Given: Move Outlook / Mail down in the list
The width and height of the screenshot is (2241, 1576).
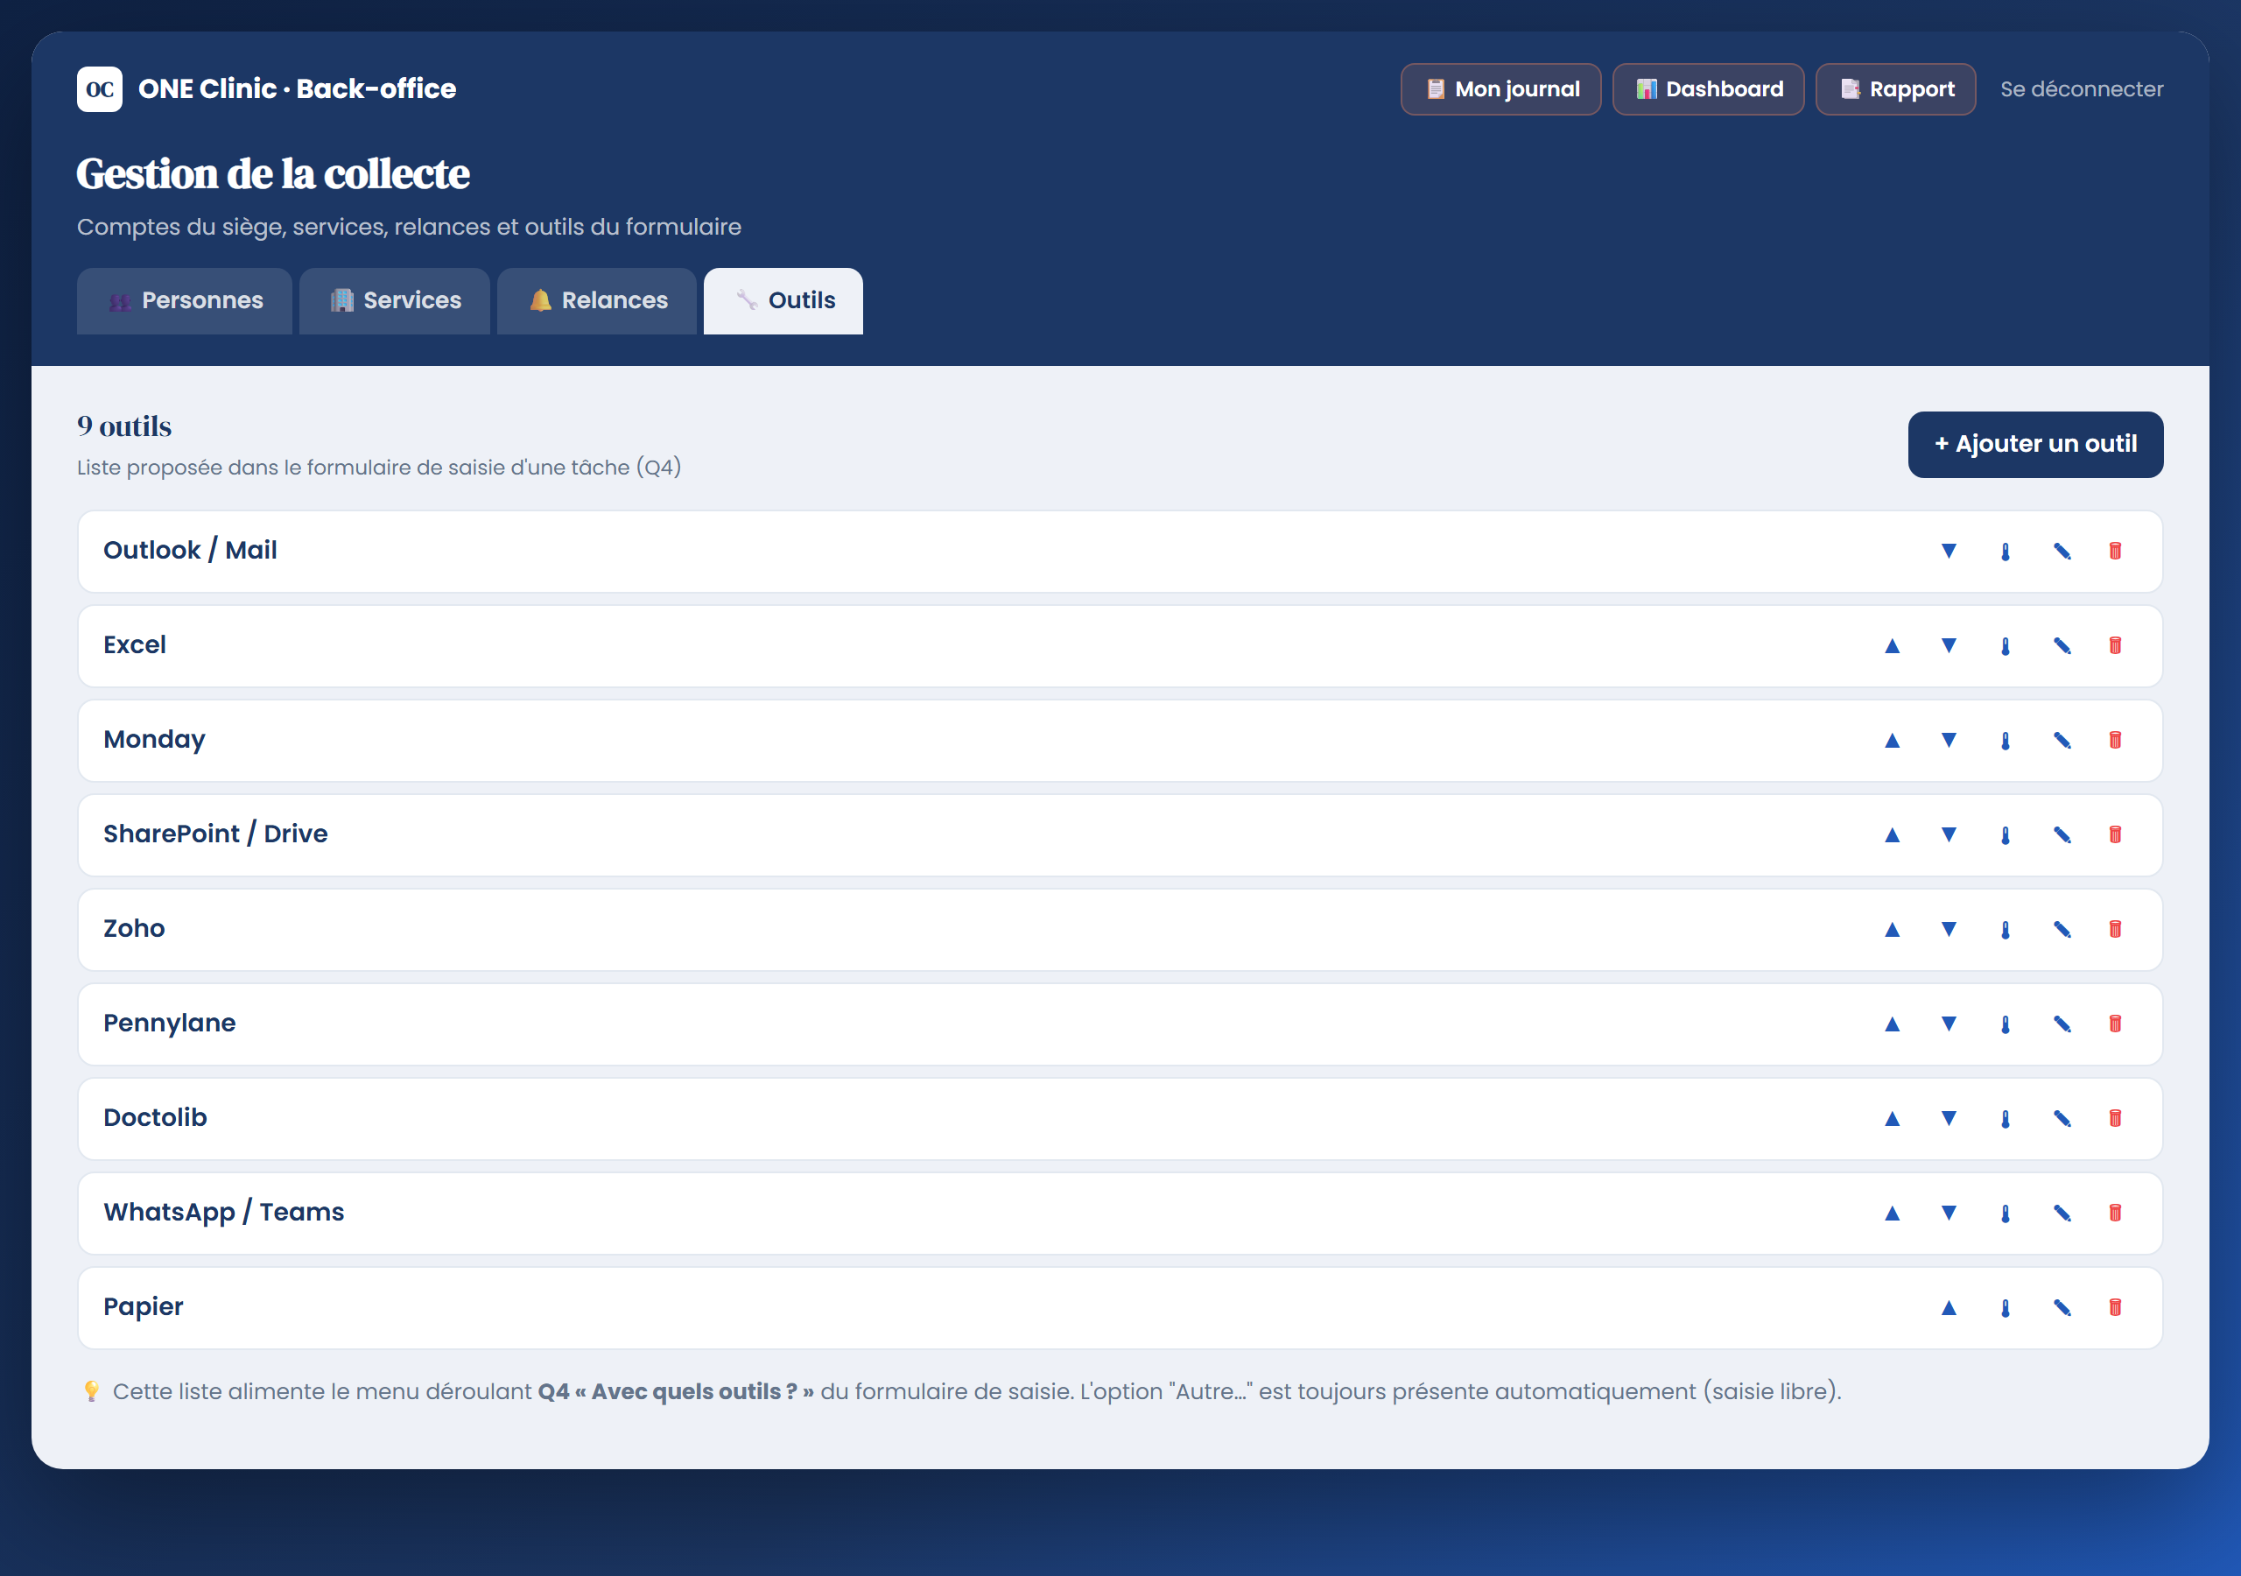Looking at the screenshot, I should pos(1949,551).
